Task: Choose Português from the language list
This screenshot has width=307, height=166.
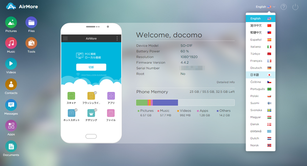Action: pyautogui.click(x=261, y=89)
